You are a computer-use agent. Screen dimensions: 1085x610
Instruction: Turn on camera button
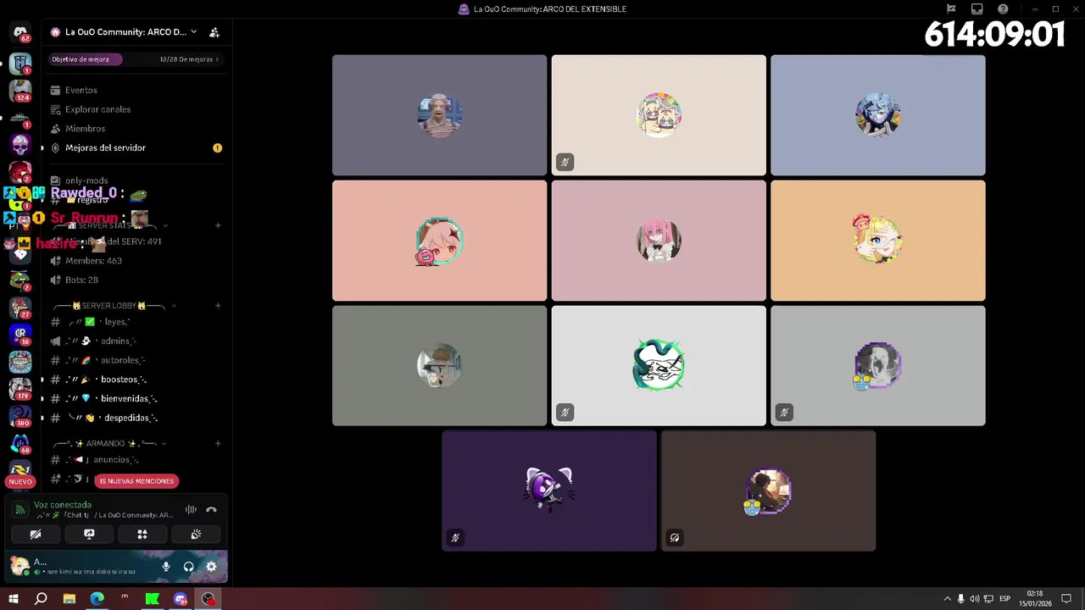tap(36, 535)
